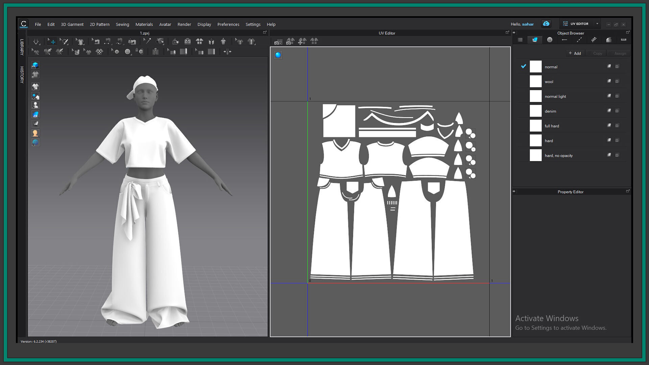649x365 pixels.
Task: Select the Zipper tool icon
Action: pos(155,52)
